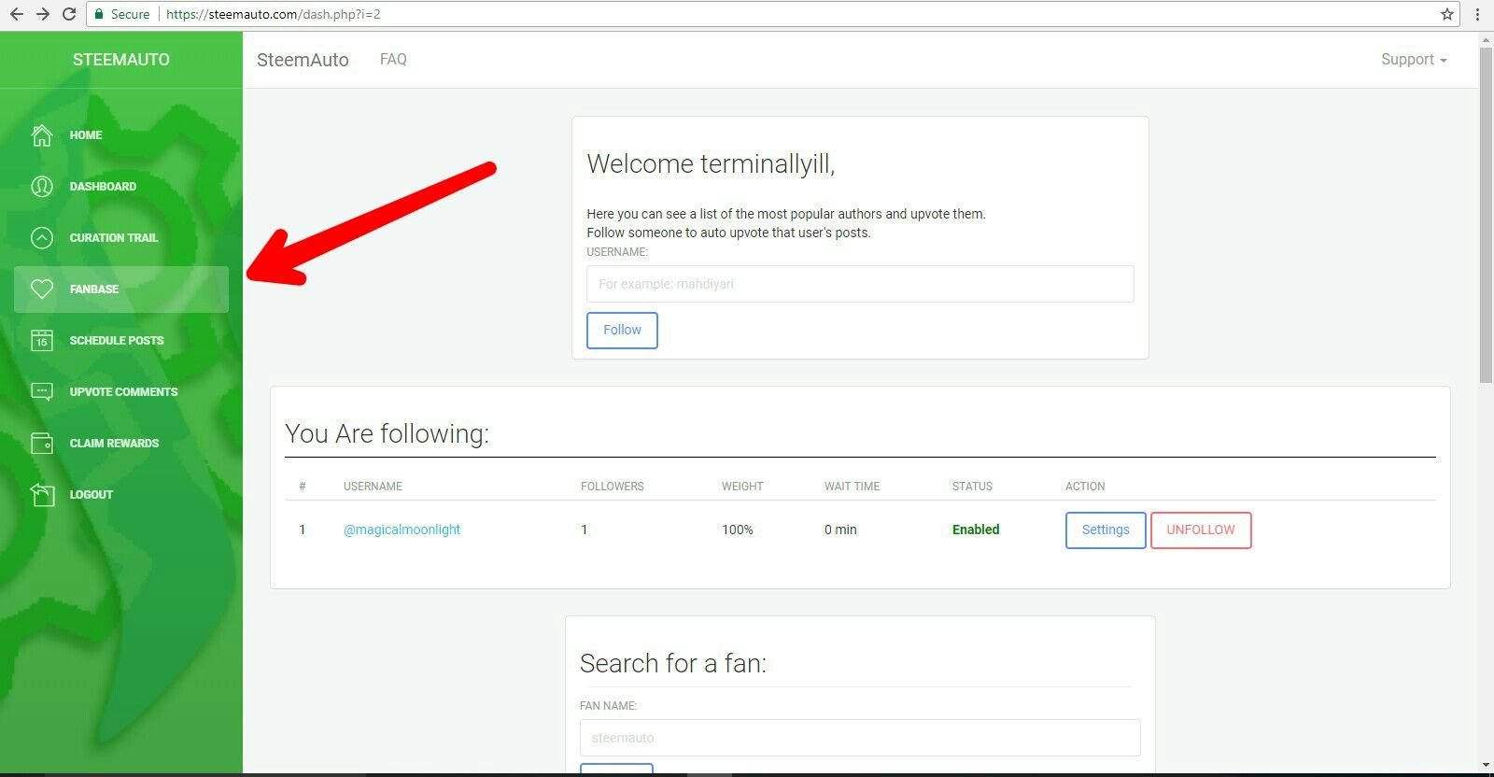This screenshot has height=777, width=1494.
Task: Click the STATUS column header
Action: [x=972, y=487]
